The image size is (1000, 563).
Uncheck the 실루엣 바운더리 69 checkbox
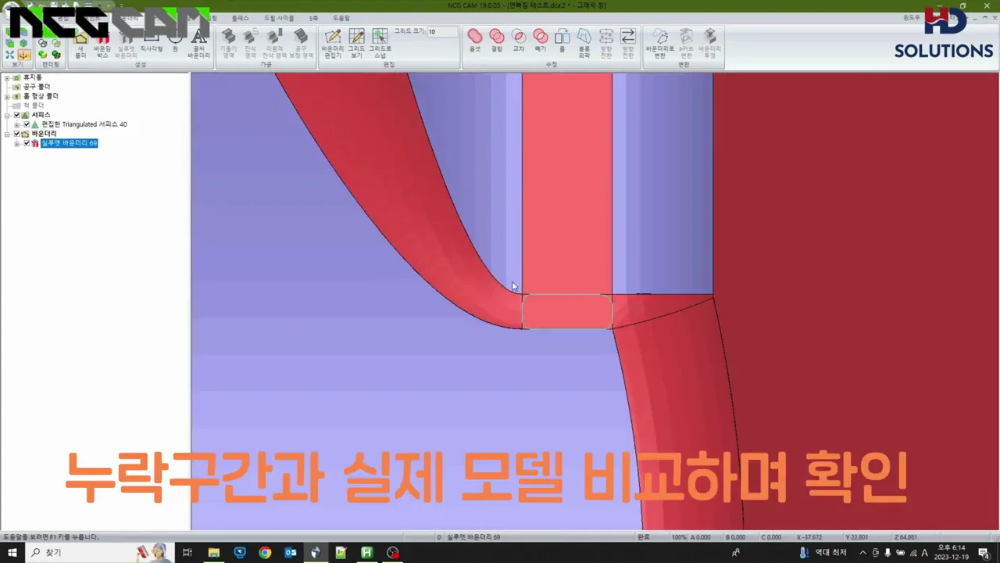coord(27,143)
